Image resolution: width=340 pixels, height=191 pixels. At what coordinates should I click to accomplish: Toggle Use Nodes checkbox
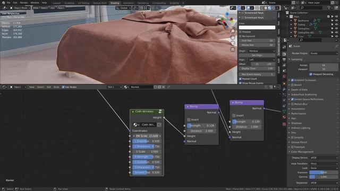63,87
